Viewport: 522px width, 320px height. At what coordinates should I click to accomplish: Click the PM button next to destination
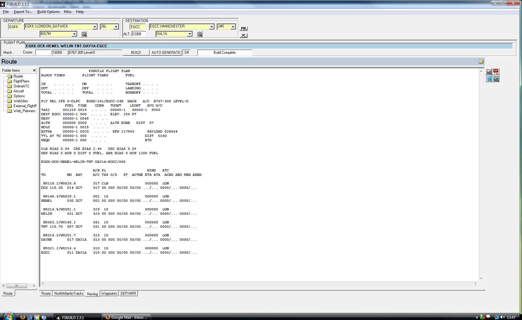[243, 28]
